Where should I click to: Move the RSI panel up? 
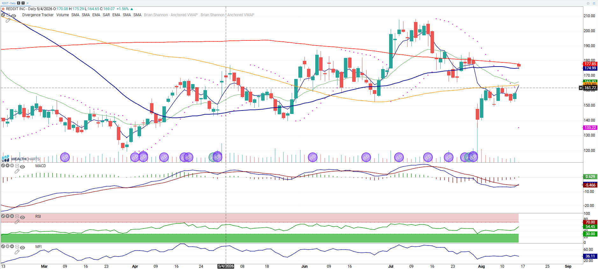(x=12, y=216)
